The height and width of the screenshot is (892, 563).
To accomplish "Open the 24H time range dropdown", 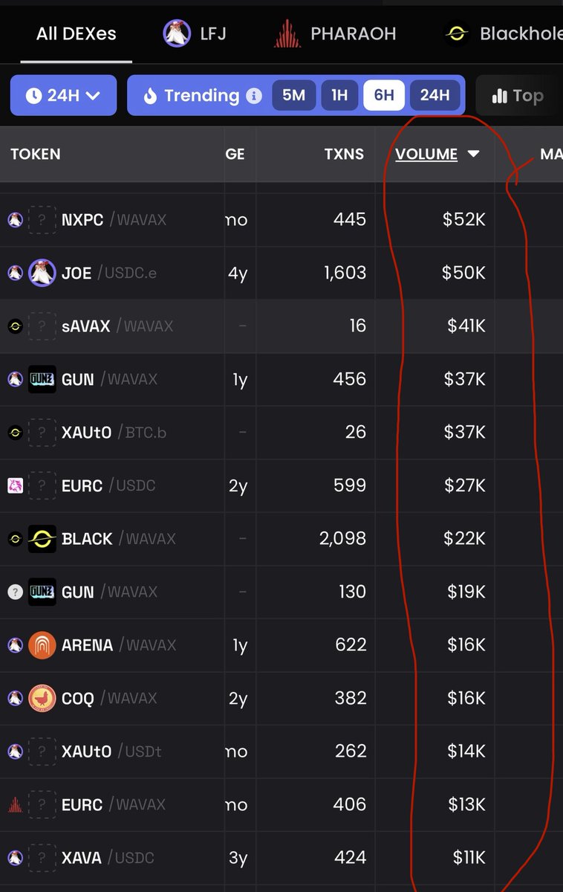I will (63, 95).
